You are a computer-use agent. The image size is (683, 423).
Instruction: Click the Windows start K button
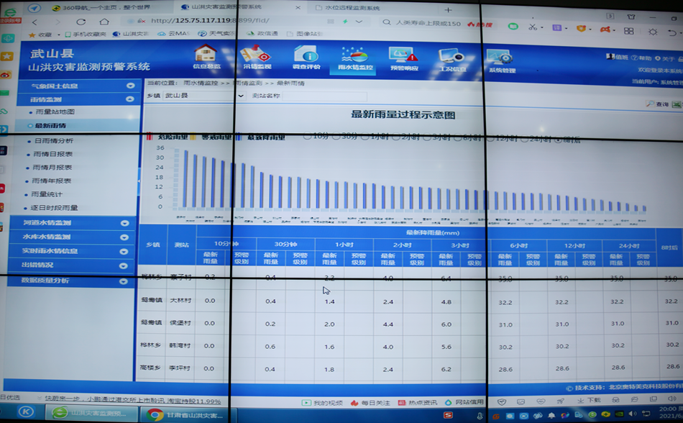click(x=26, y=411)
